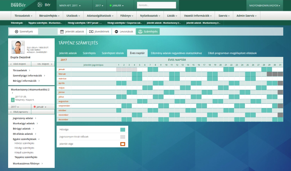
Task: Switch to the Számfejtett tételek tab
Action: click(x=113, y=53)
